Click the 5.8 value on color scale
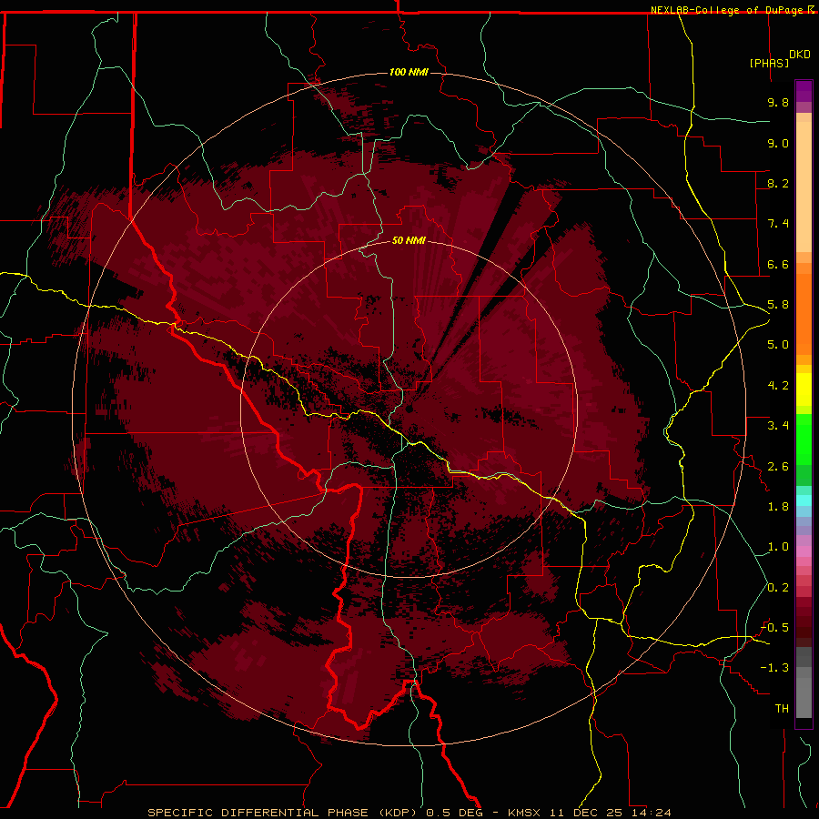Image resolution: width=819 pixels, height=819 pixels. (x=778, y=305)
